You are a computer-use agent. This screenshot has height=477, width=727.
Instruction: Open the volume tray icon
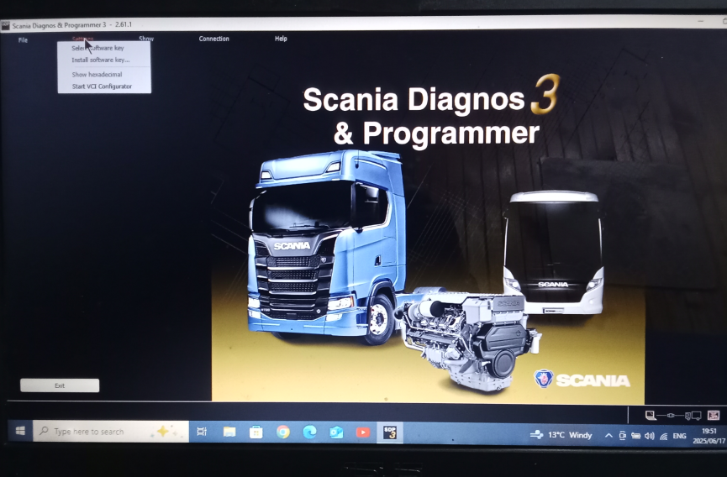[x=649, y=436]
